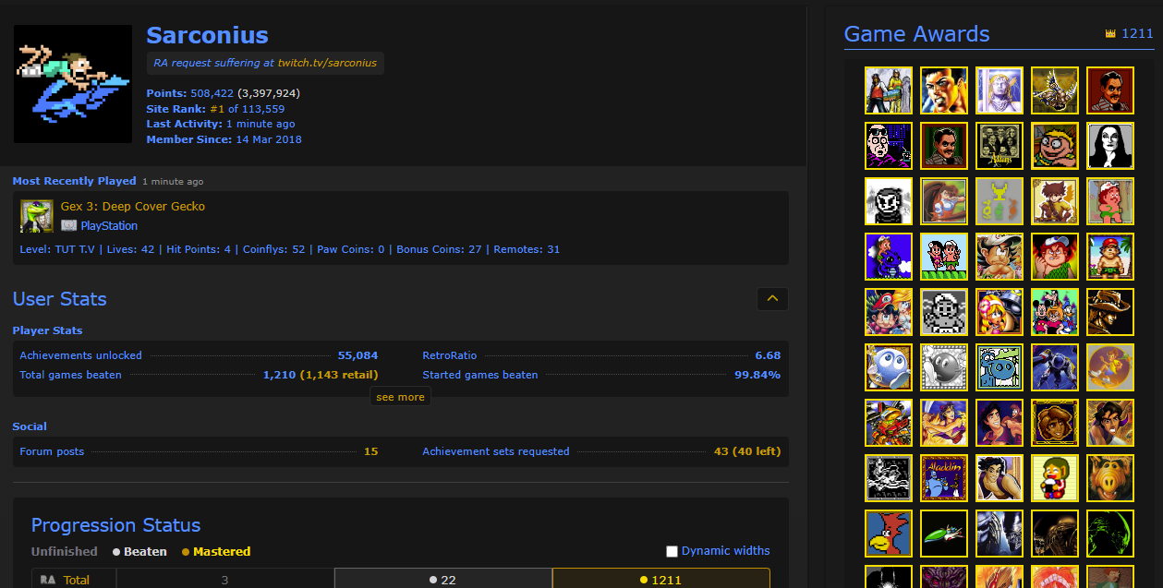This screenshot has width=1163, height=588.
Task: Click the Member Since 14 Mar 2018 text
Action: pyautogui.click(x=224, y=139)
